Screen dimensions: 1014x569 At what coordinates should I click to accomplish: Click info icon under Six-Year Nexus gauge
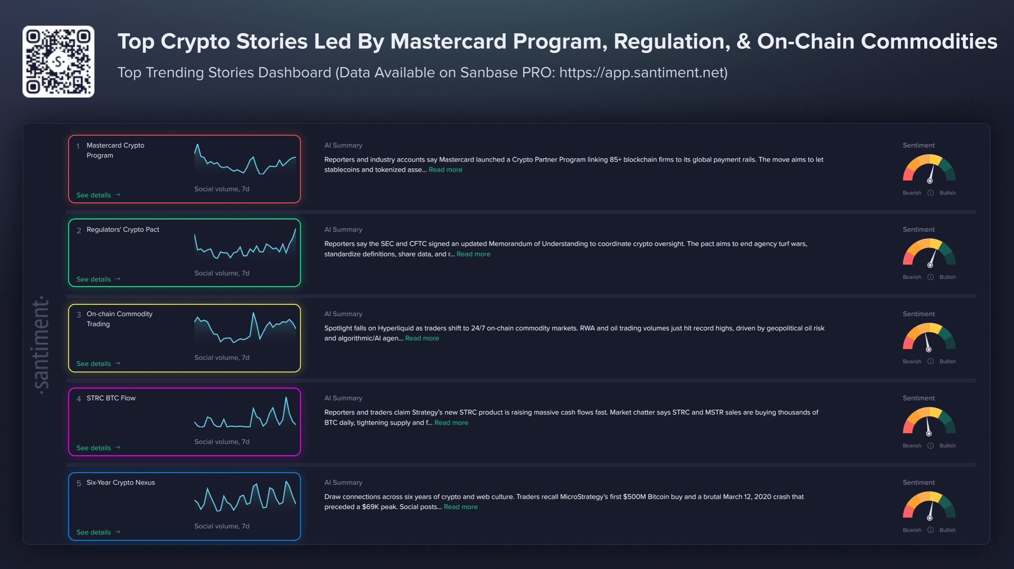point(930,530)
